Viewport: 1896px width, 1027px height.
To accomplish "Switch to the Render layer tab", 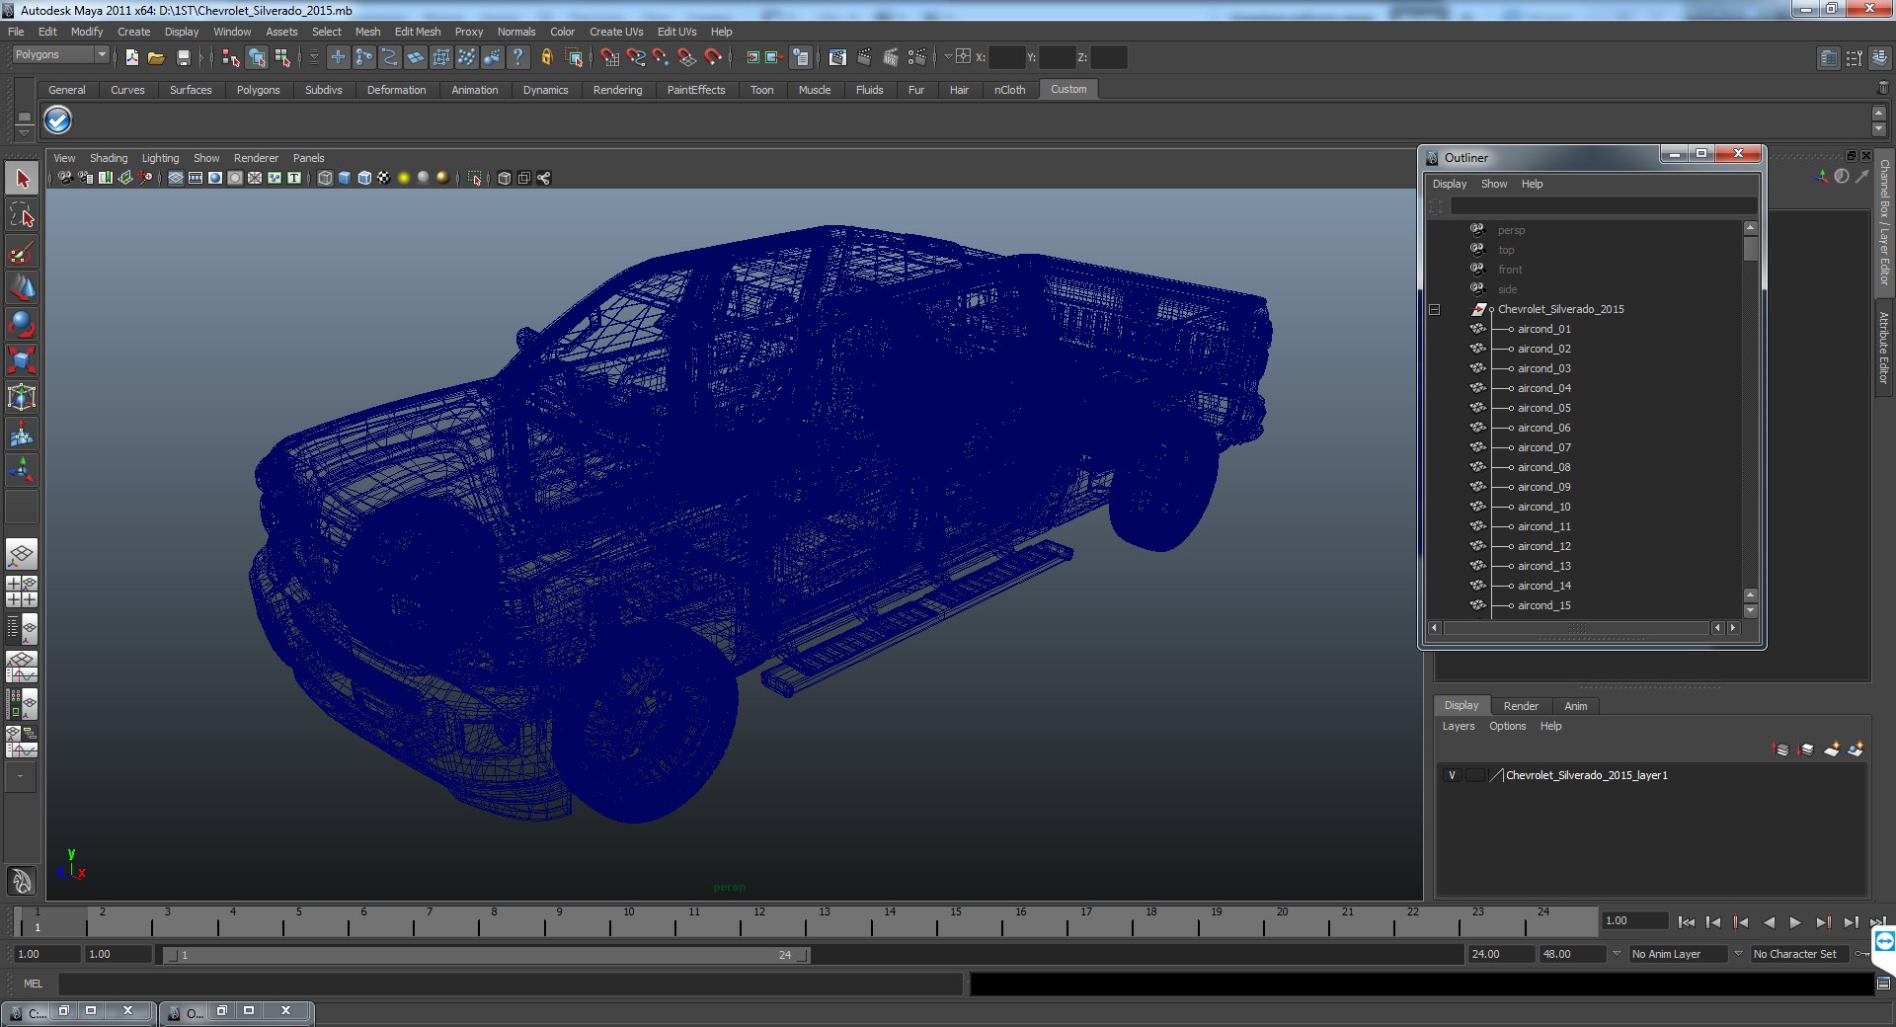I will 1521,706.
